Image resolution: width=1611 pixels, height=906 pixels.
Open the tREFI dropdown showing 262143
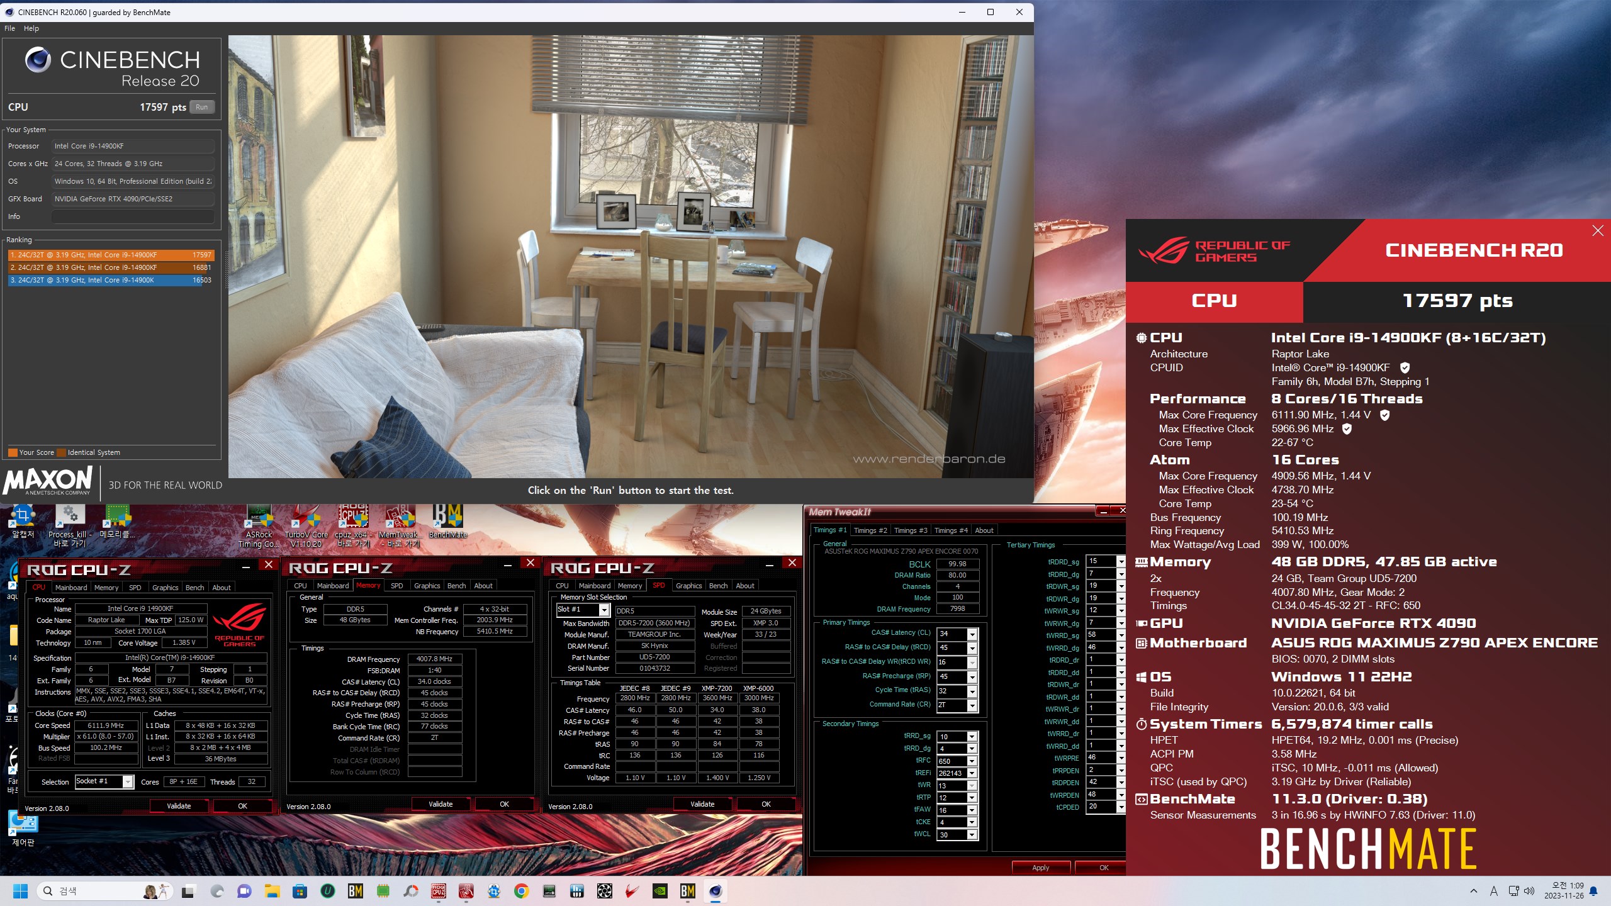click(x=972, y=773)
